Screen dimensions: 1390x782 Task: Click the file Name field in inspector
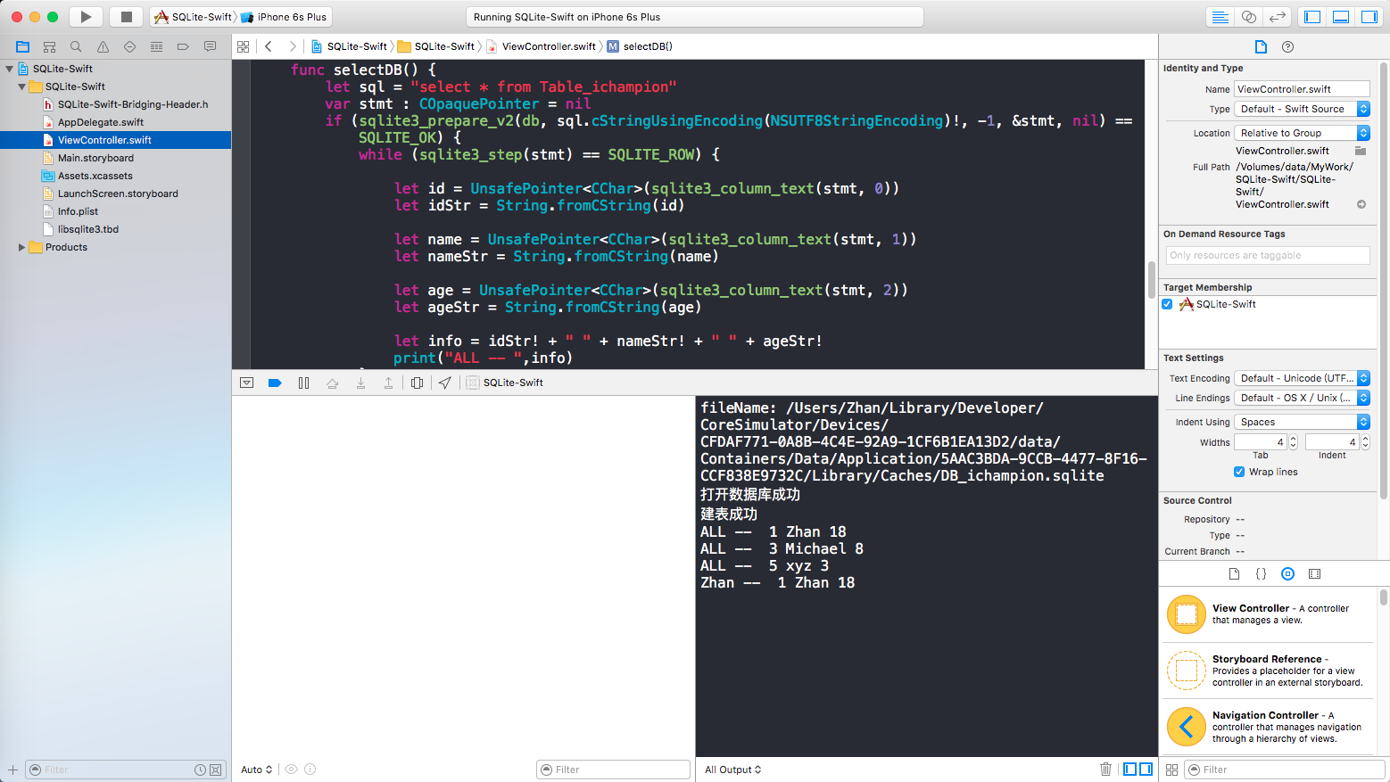coord(1302,89)
